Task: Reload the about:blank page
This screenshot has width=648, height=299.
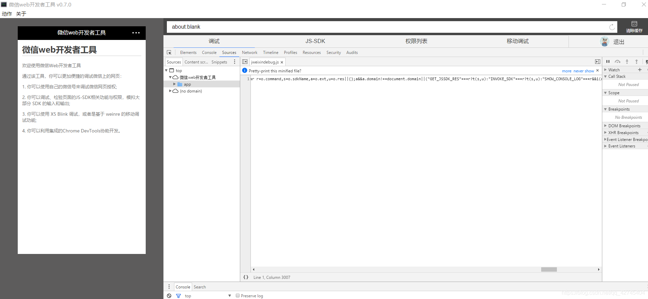Action: (x=612, y=27)
